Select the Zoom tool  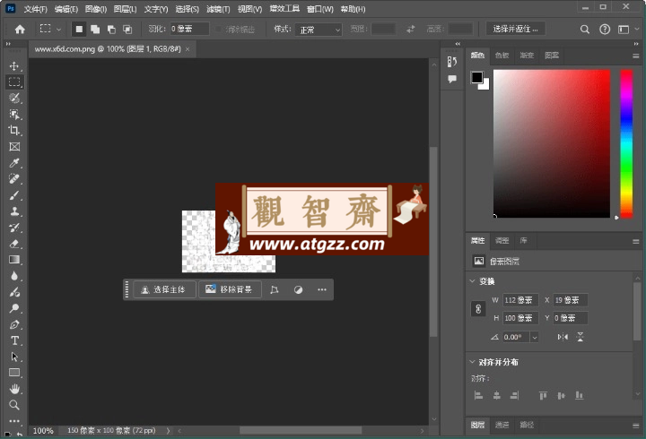pos(14,405)
